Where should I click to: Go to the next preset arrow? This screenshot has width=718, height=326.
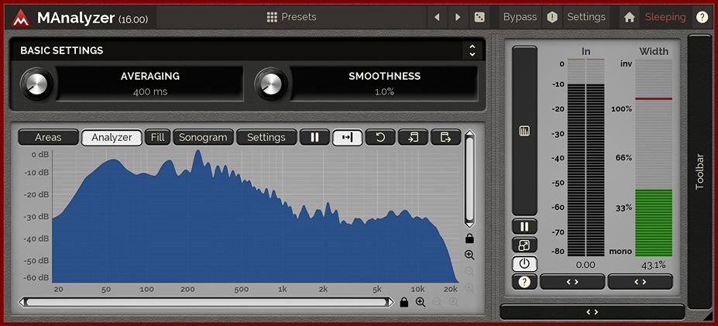(x=458, y=17)
